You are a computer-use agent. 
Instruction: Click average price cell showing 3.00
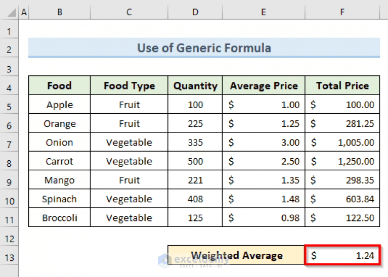(264, 142)
